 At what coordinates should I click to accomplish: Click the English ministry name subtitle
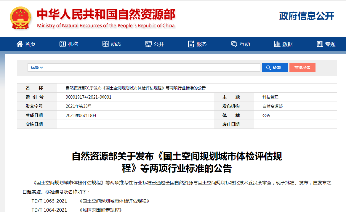pyautogui.click(x=106, y=26)
